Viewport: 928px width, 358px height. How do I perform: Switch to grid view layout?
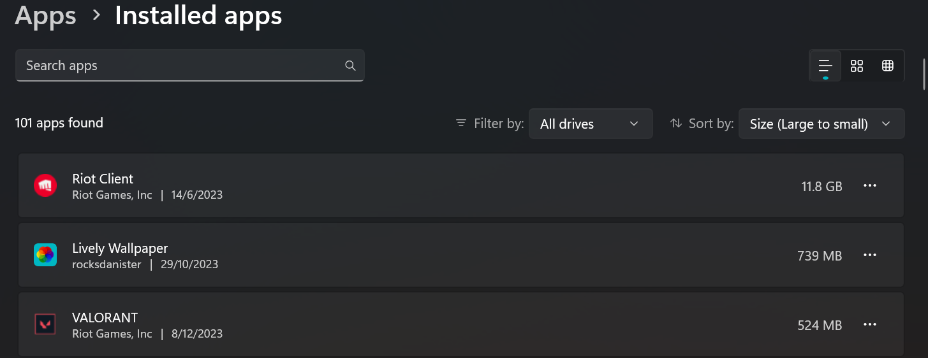pyautogui.click(x=857, y=66)
